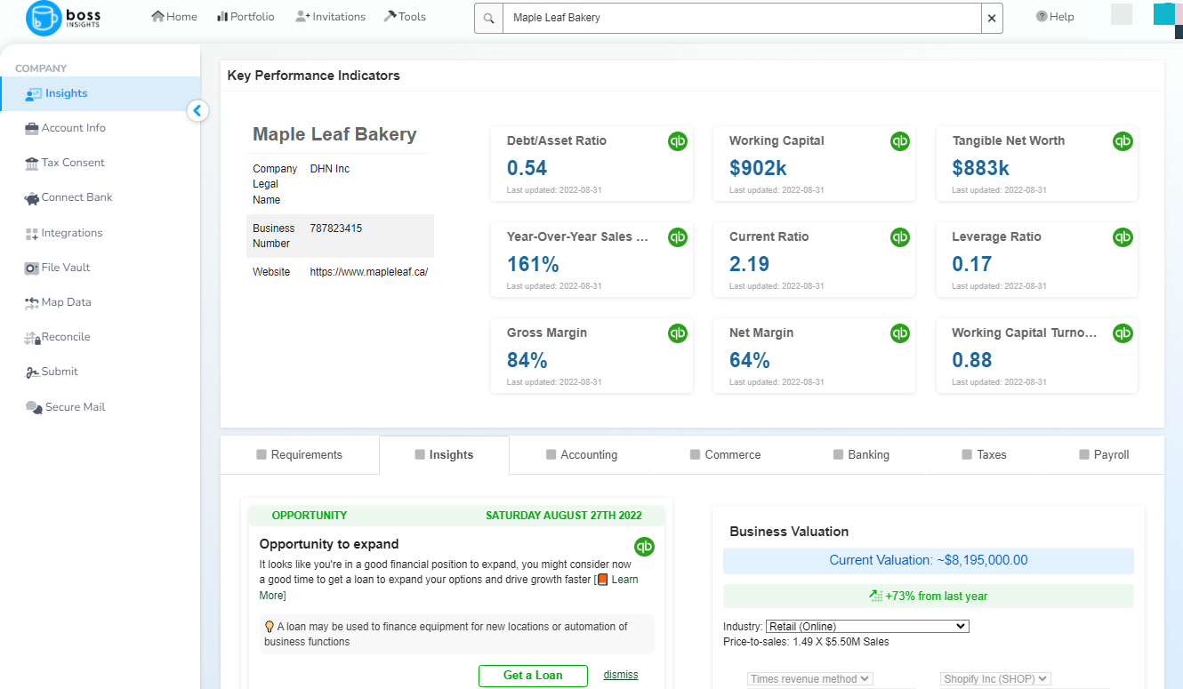Click the Get a Loan button
The width and height of the screenshot is (1183, 689).
[x=533, y=676]
